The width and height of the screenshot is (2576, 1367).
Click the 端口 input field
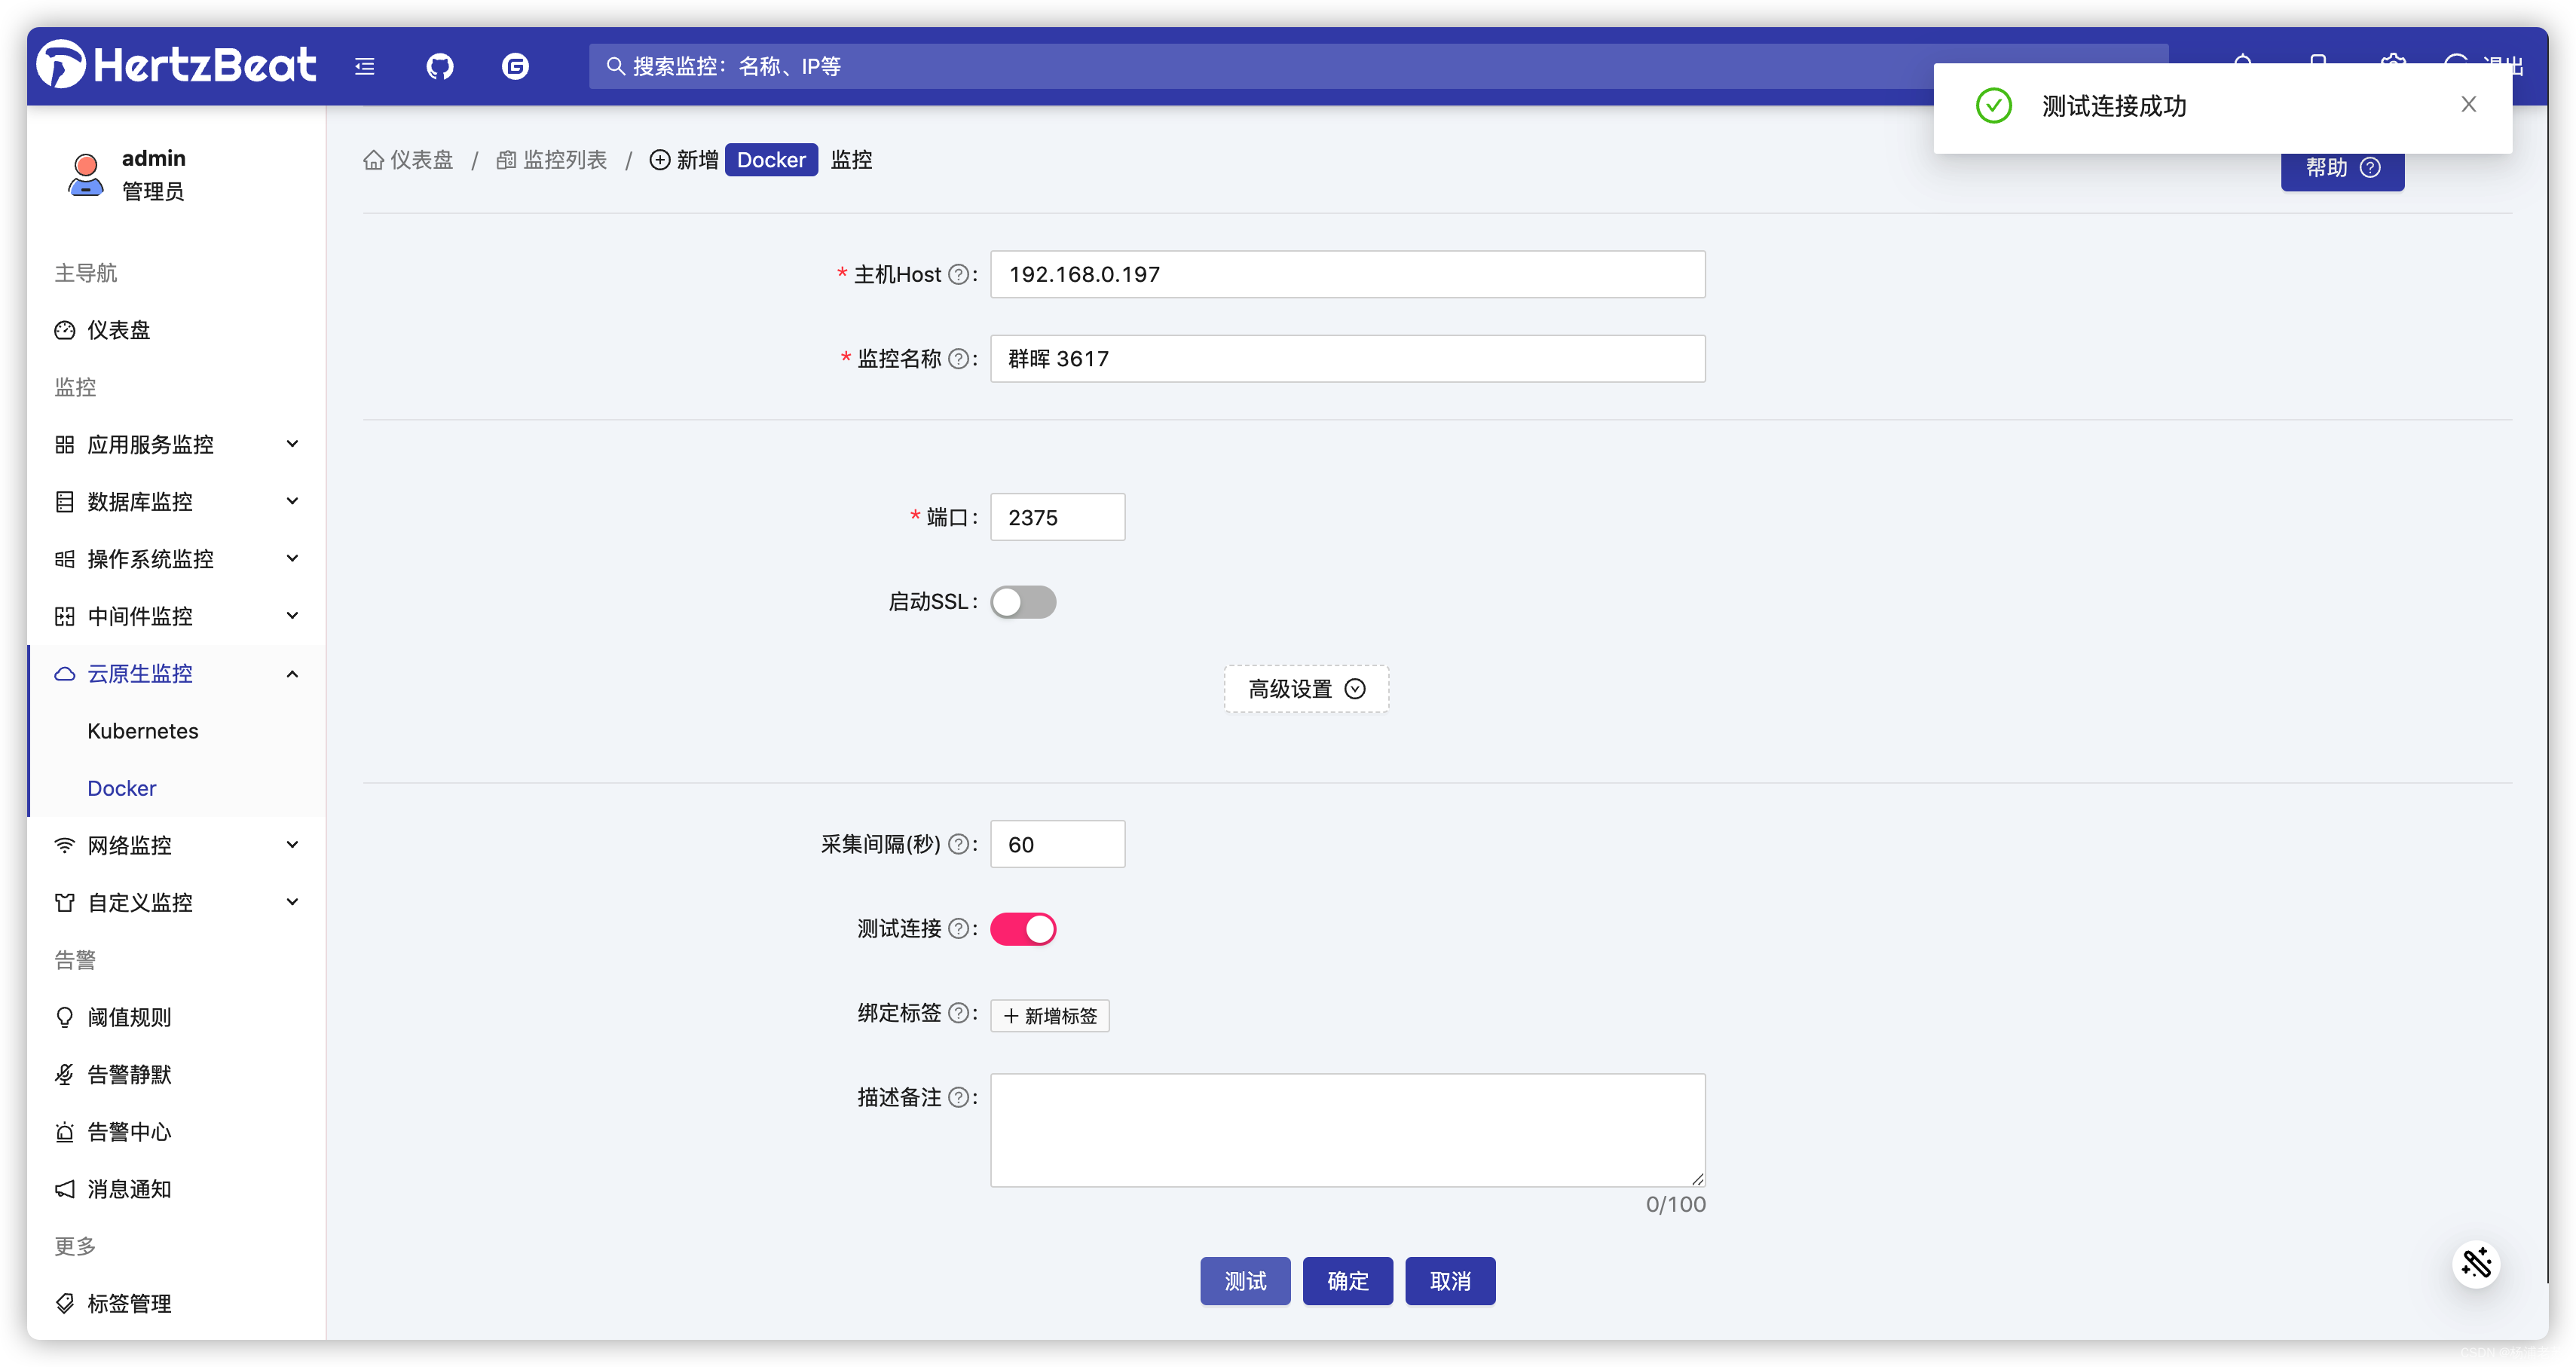1057,518
